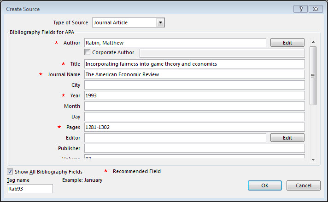Click Edit button next to Author
Screen dimensions: 328x202
[287, 43]
